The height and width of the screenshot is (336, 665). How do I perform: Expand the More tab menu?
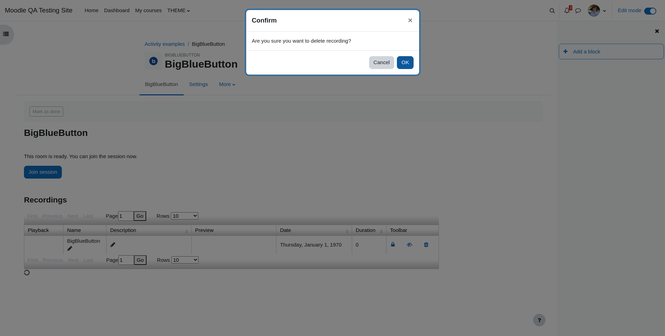click(x=227, y=84)
